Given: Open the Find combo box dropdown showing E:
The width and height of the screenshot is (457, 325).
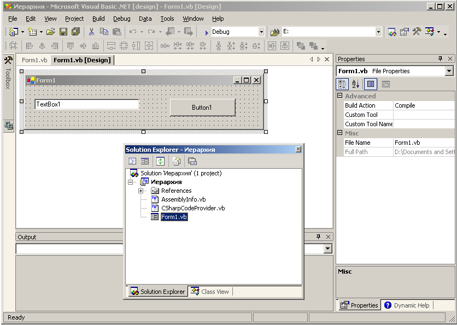Looking at the screenshot, I should (378, 32).
